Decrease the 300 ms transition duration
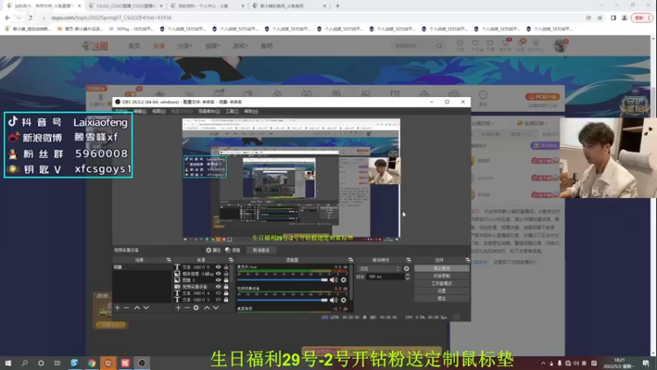The width and height of the screenshot is (657, 370). [407, 279]
